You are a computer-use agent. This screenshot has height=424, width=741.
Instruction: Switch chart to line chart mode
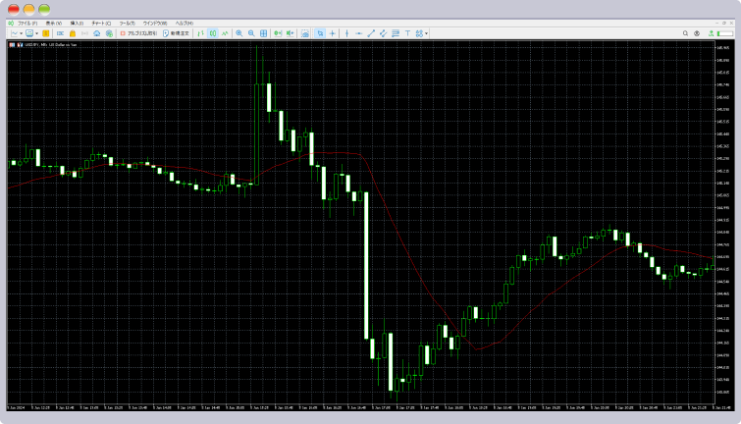(225, 33)
